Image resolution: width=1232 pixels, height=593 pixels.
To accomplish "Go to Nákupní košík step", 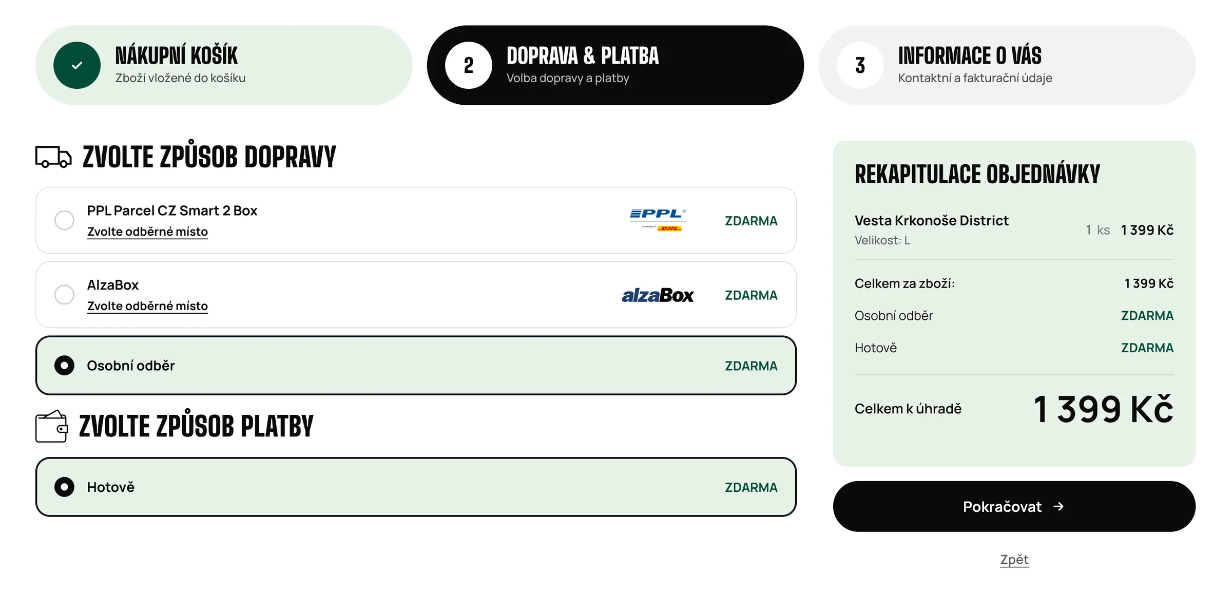I will click(x=224, y=65).
